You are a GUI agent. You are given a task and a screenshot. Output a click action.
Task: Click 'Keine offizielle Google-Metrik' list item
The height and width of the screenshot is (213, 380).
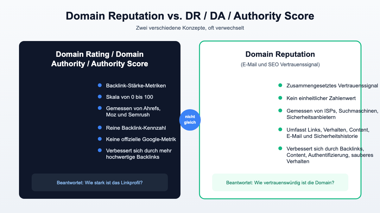coord(141,139)
